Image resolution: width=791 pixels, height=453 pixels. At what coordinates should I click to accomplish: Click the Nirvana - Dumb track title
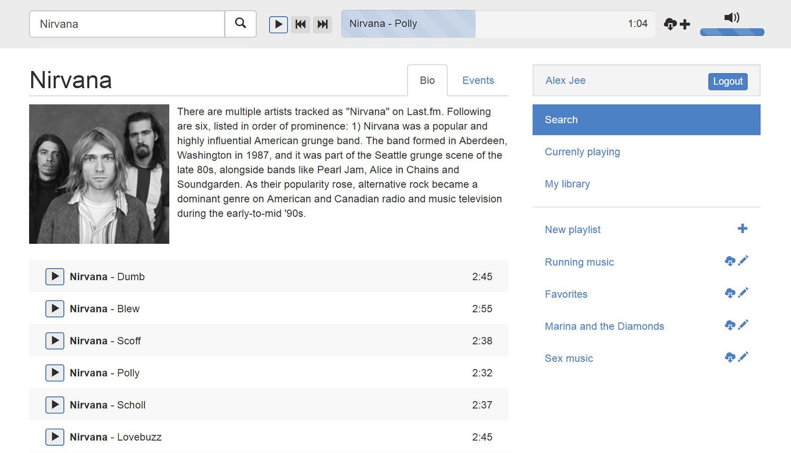pos(107,277)
